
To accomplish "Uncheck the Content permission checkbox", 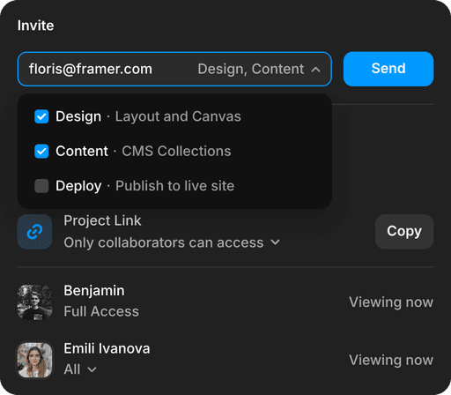I will (x=41, y=152).
